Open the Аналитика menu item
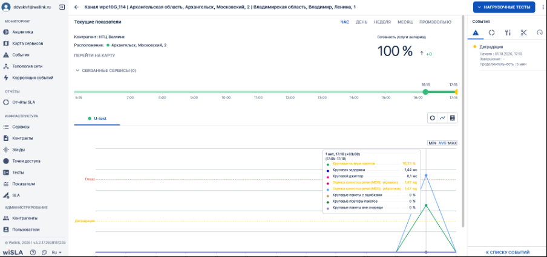Screen dimensions: 547x257 (x=22, y=32)
